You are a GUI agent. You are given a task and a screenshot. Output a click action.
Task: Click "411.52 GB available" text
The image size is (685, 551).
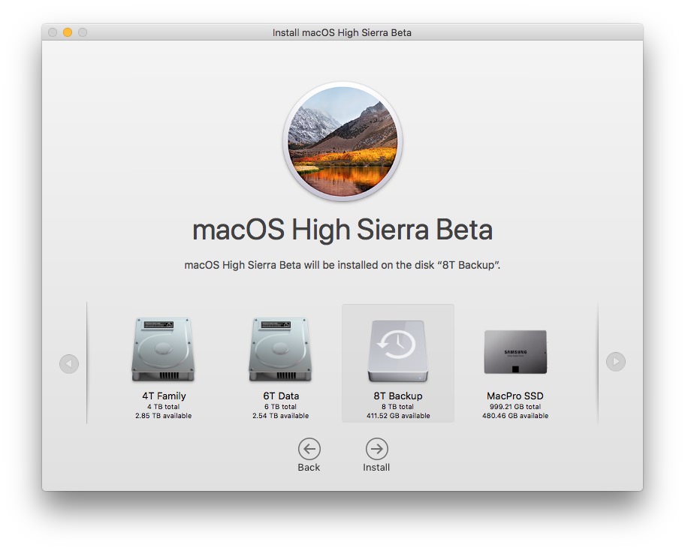(x=398, y=416)
